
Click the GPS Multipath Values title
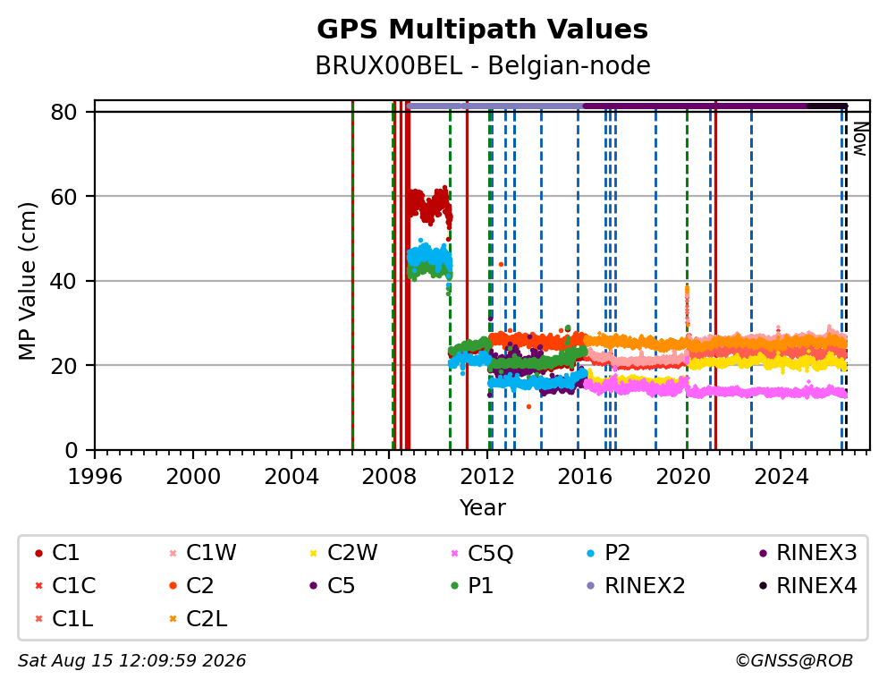pos(482,30)
